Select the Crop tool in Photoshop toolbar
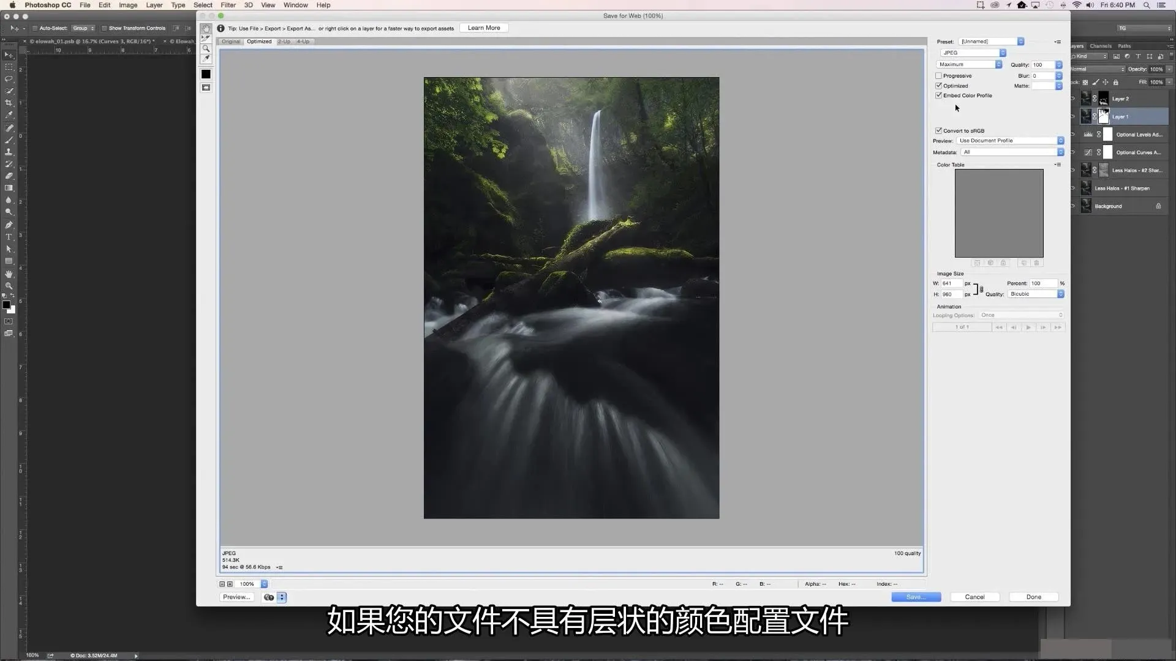This screenshot has height=661, width=1176. point(9,103)
